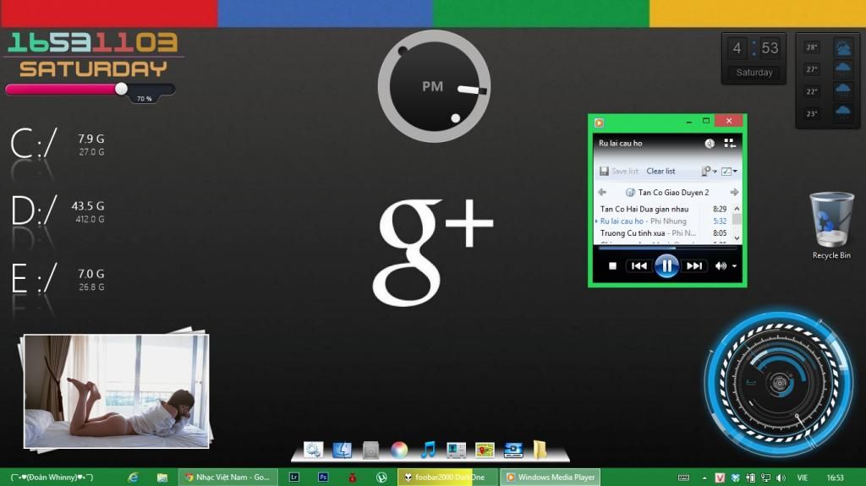Open the list options checkbox dropdown
Viewport: 866px width, 486px height.
pos(729,172)
